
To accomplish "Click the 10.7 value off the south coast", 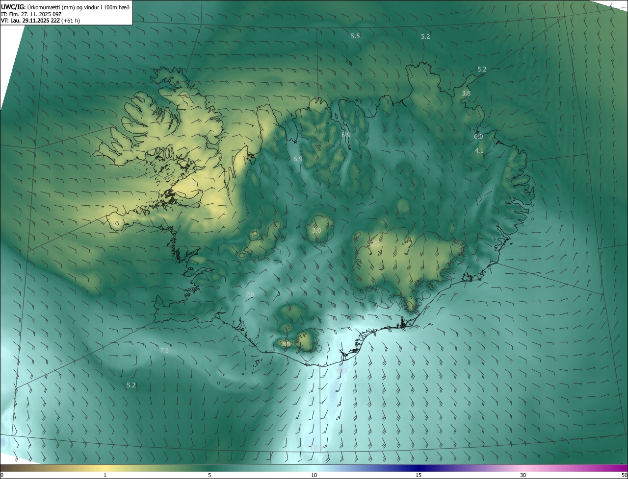I will [341, 371].
